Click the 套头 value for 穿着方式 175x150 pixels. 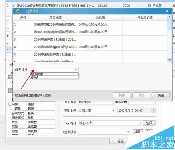coord(41,113)
